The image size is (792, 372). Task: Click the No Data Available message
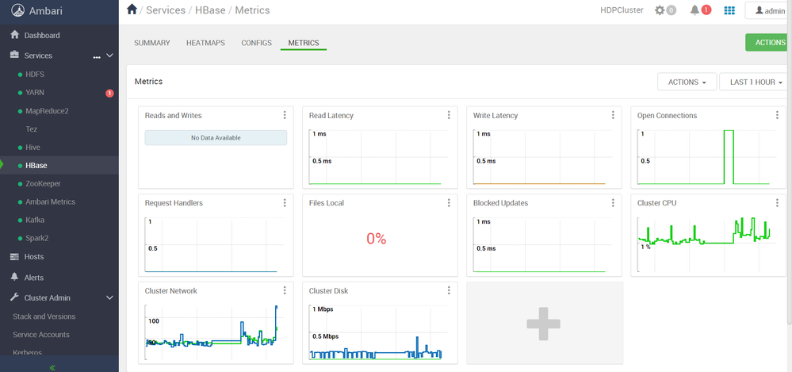(x=216, y=137)
